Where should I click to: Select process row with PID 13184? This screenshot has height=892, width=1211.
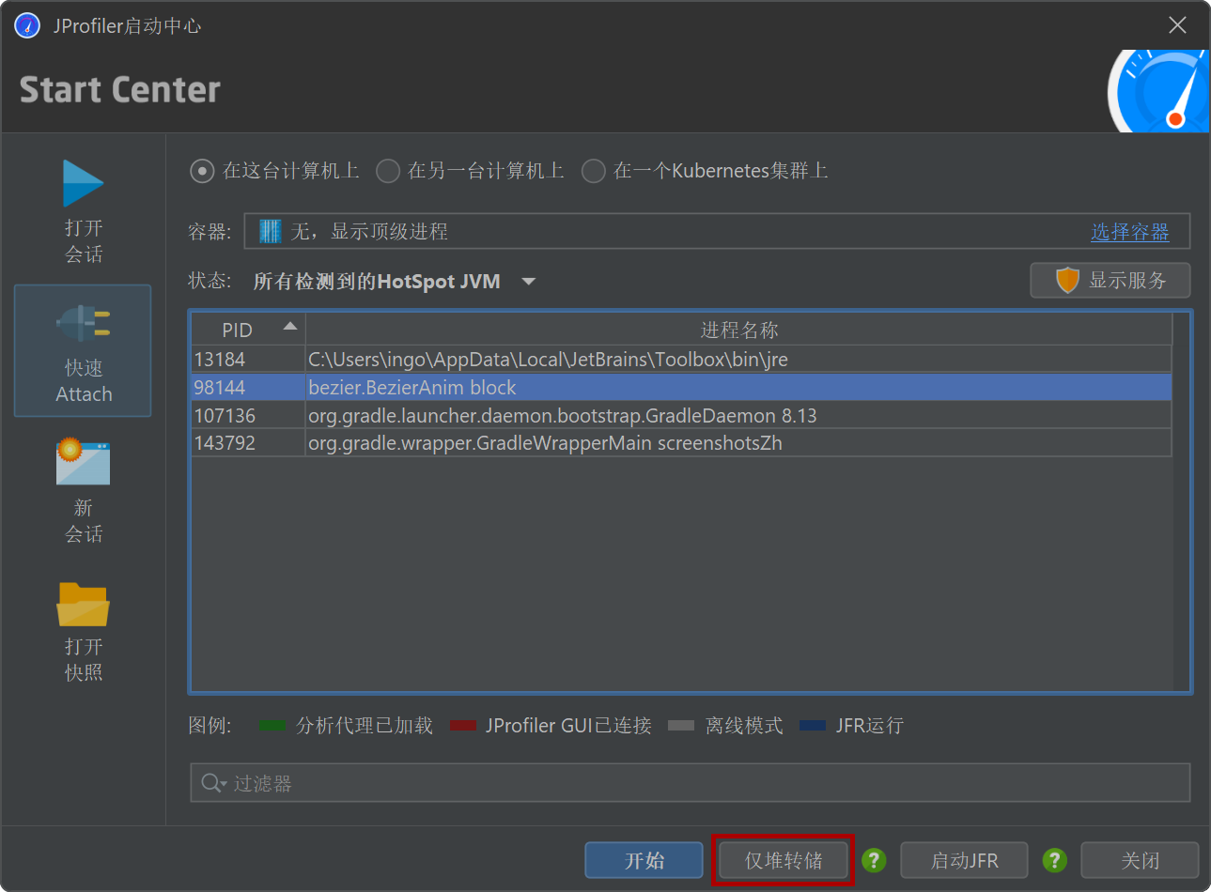pos(681,360)
